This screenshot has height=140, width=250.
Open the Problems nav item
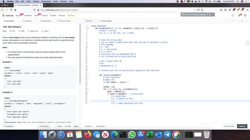tap(28, 16)
